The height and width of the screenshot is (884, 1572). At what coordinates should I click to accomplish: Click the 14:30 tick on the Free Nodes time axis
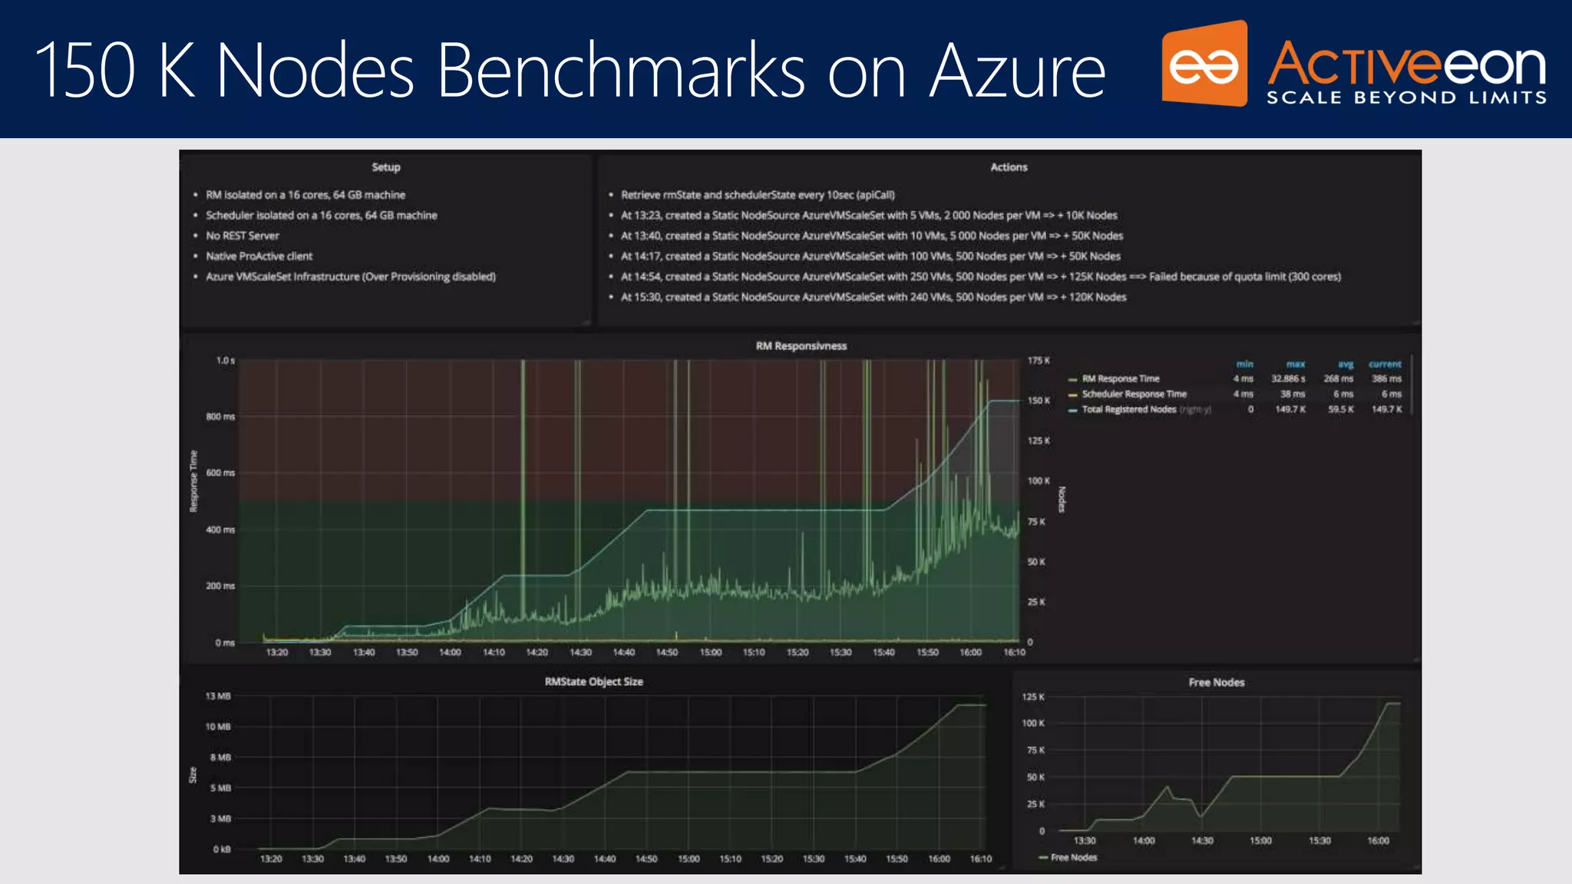click(1202, 841)
